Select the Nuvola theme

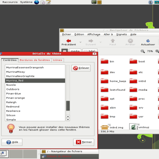[x=35, y=85]
